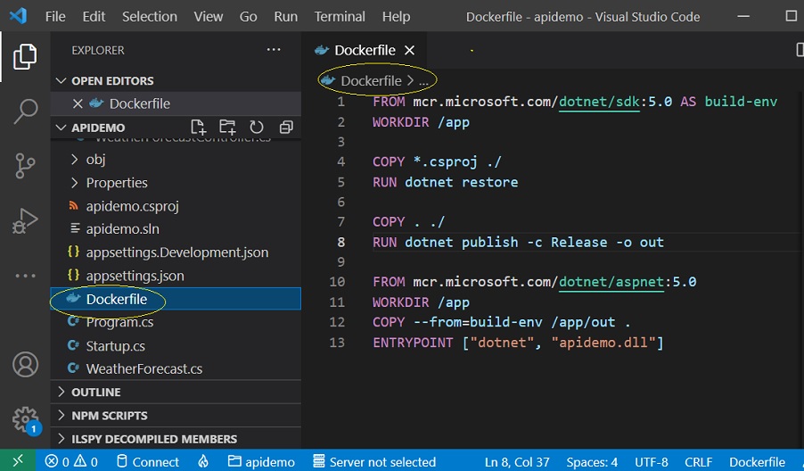
Task: Open the Accounts icon
Action: pos(25,365)
